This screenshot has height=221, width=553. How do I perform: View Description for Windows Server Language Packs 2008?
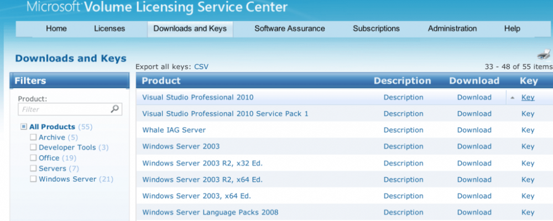click(x=404, y=212)
